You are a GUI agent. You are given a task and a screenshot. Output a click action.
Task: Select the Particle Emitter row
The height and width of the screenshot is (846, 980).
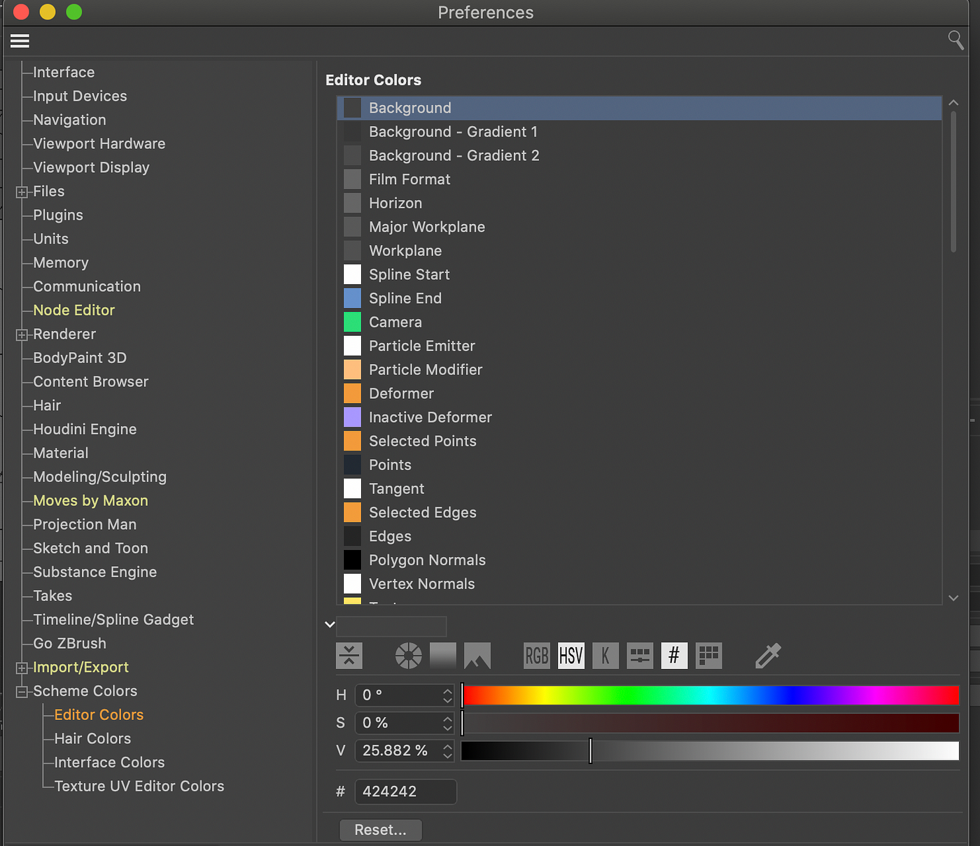click(x=639, y=346)
